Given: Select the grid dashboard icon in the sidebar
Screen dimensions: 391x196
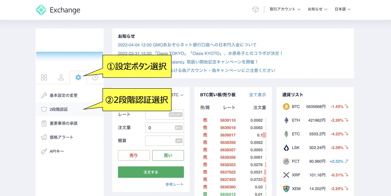Looking at the screenshot, I should pyautogui.click(x=44, y=77).
